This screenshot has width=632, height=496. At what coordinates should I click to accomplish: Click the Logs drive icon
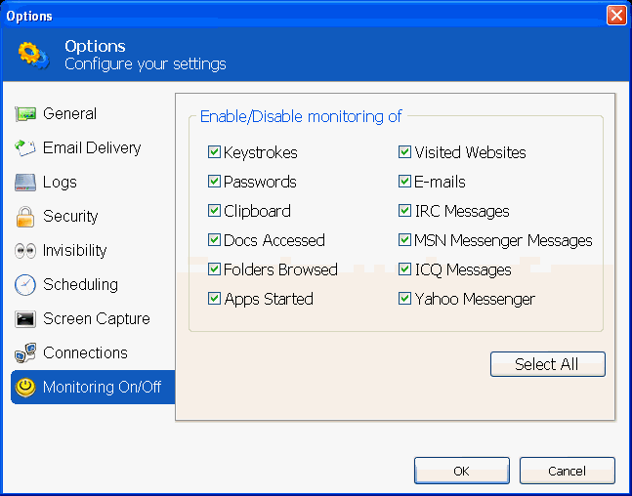pyautogui.click(x=25, y=183)
